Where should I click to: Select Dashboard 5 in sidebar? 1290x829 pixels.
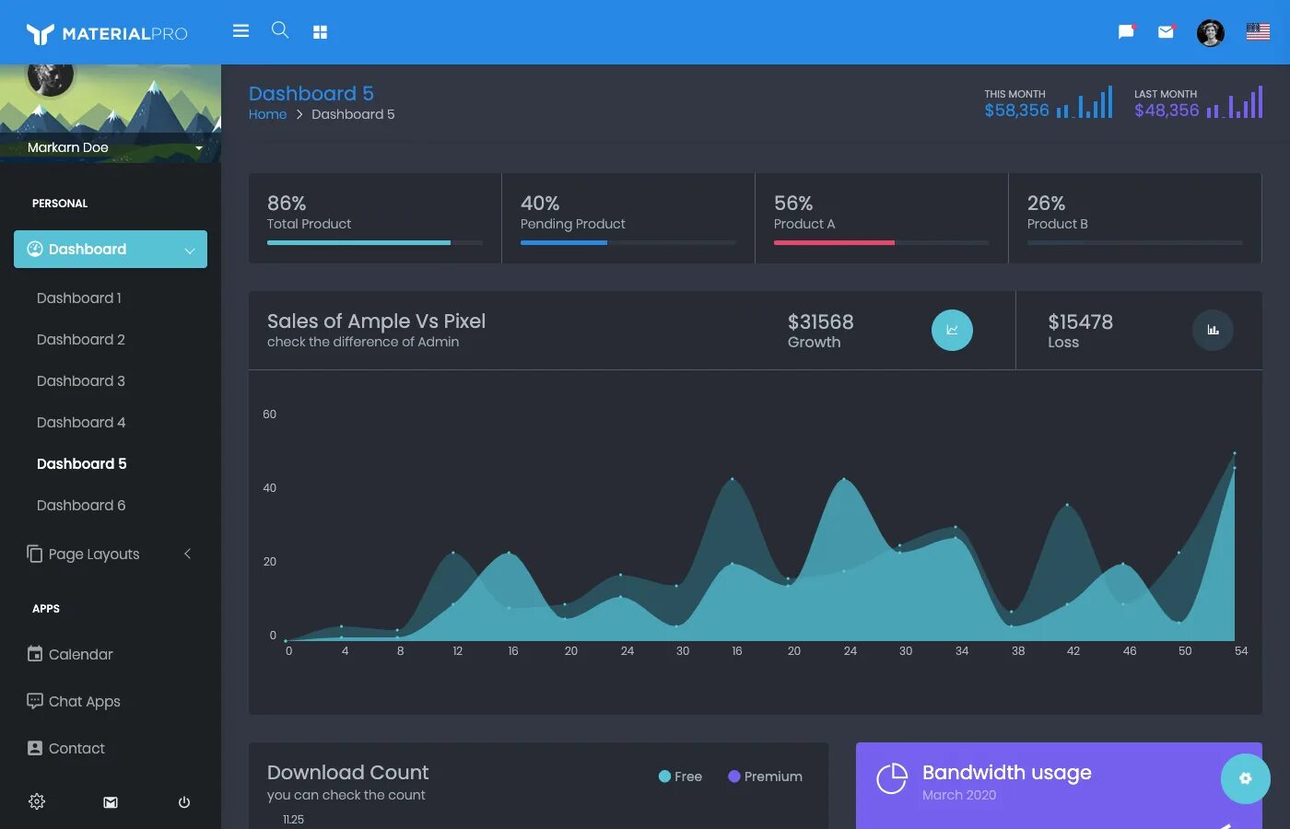pos(82,464)
